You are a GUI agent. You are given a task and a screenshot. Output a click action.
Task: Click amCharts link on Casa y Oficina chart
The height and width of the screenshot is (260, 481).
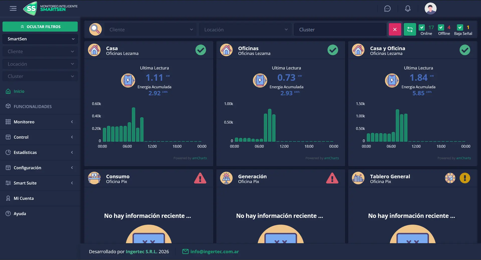point(463,158)
